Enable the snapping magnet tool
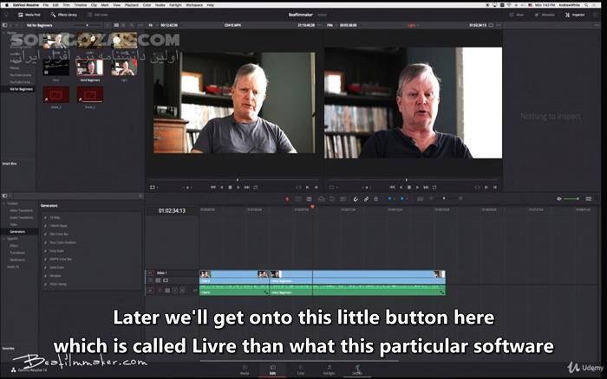The image size is (607, 379). (354, 199)
